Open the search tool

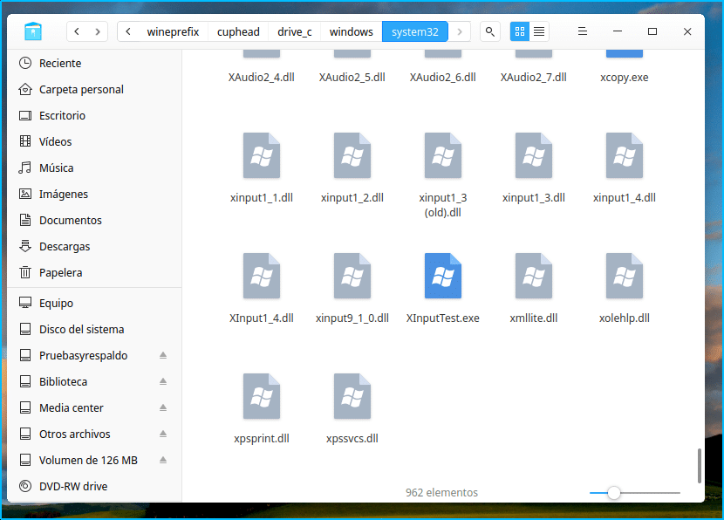tap(490, 31)
